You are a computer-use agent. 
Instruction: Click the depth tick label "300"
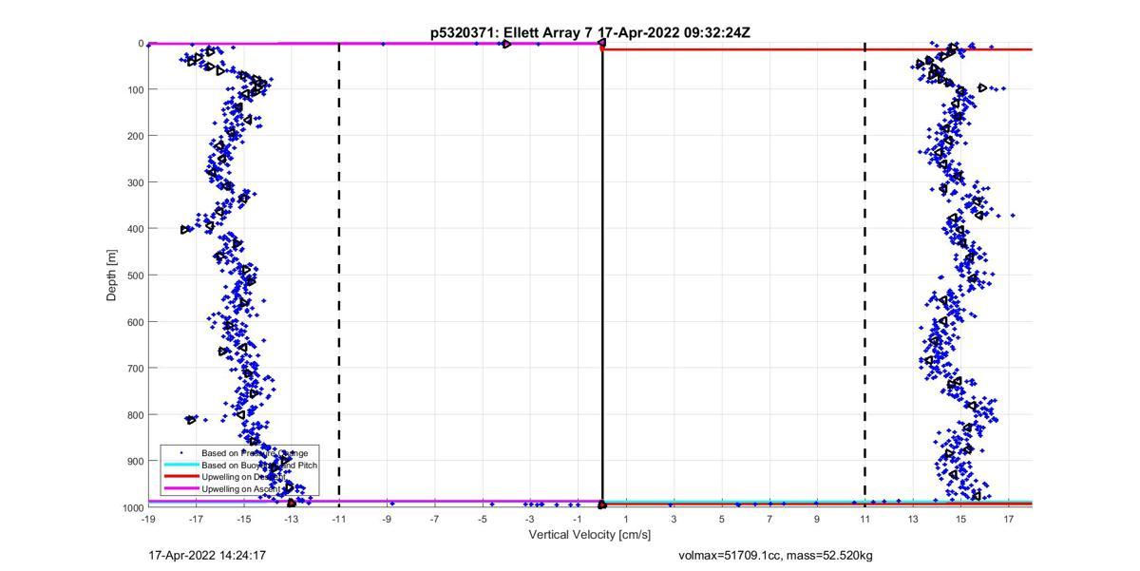click(135, 182)
